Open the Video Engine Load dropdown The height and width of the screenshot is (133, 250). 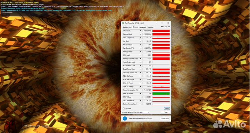point(141,62)
